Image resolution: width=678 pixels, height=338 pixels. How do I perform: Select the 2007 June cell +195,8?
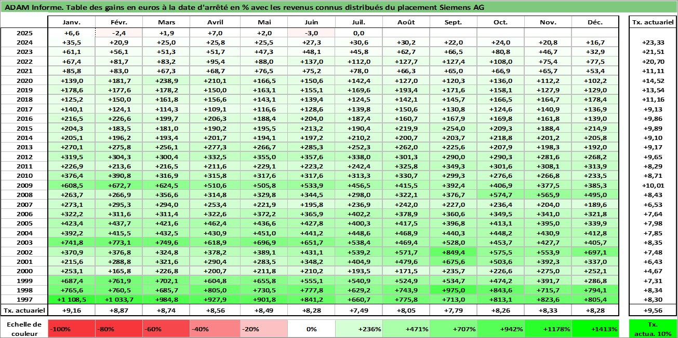pos(311,205)
